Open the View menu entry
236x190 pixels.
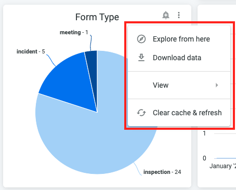[x=179, y=85]
